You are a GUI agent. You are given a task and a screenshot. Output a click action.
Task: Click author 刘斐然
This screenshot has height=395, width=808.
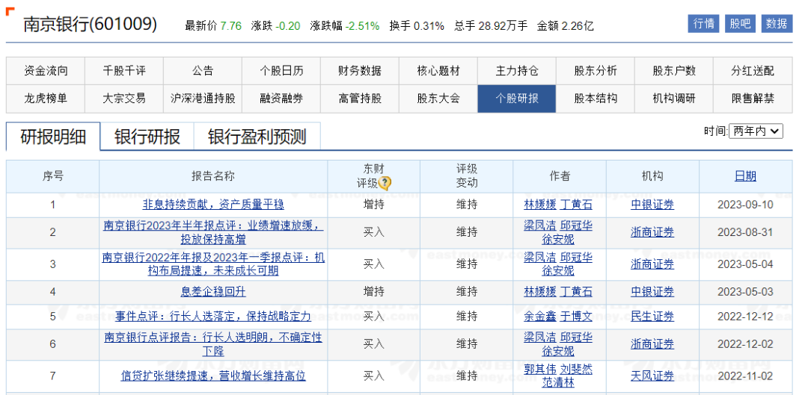click(x=576, y=370)
